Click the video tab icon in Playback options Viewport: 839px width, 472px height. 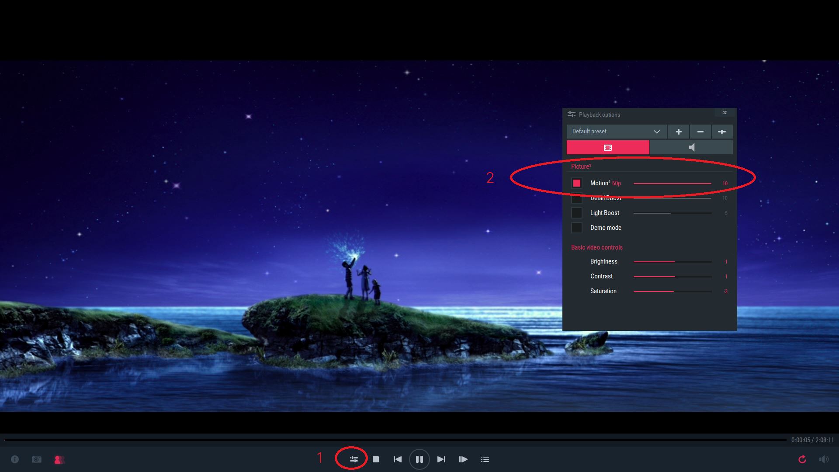(607, 147)
